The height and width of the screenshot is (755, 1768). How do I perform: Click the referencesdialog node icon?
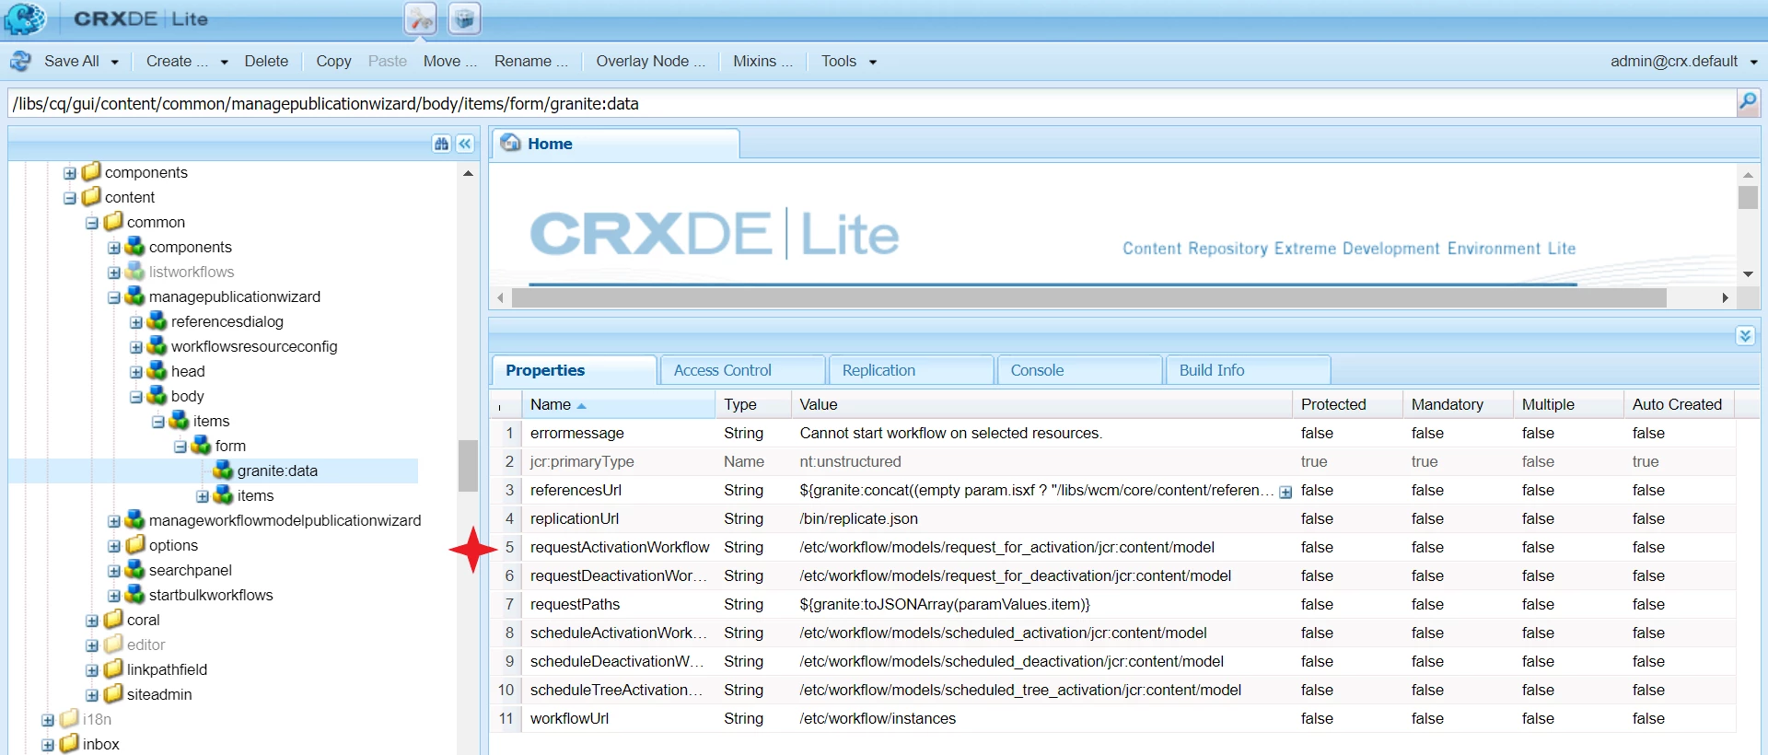coord(157,321)
